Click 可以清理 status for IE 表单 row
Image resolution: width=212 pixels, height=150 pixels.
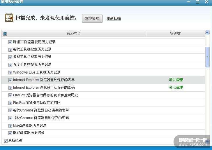tap(176, 80)
